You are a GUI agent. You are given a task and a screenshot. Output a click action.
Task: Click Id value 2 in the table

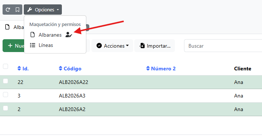tap(19, 109)
